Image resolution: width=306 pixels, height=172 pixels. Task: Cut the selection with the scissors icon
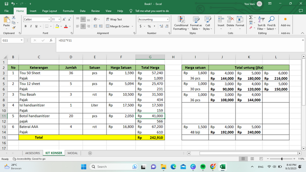(13, 18)
